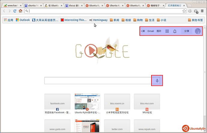Screen dimensions: 207x133
Task: Open a new tab with the blank tab button
Action: pos(189,5)
